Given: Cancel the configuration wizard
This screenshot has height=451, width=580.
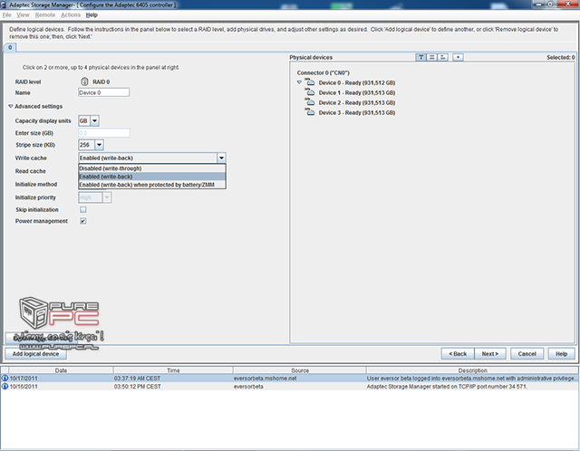Looking at the screenshot, I should click(527, 354).
